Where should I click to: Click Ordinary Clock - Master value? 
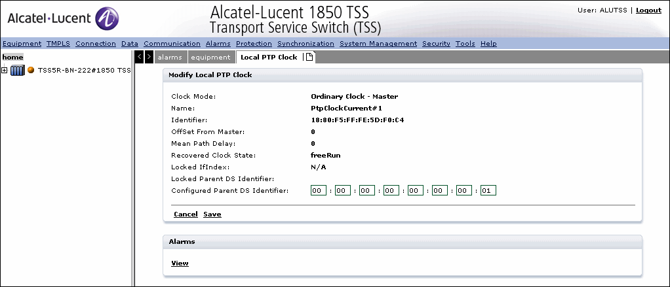(x=354, y=96)
